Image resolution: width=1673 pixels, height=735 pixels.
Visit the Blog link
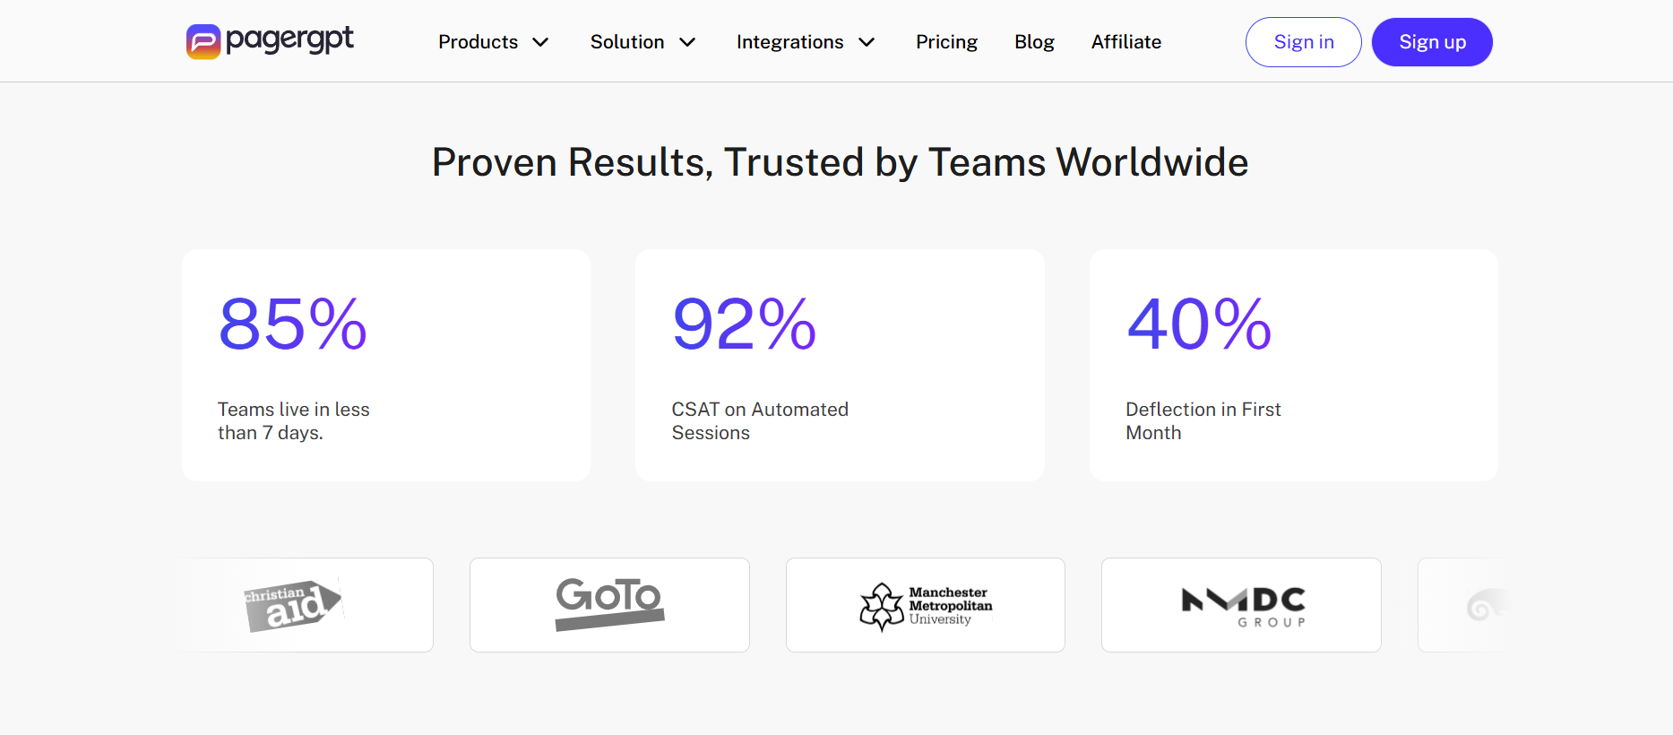[1034, 42]
